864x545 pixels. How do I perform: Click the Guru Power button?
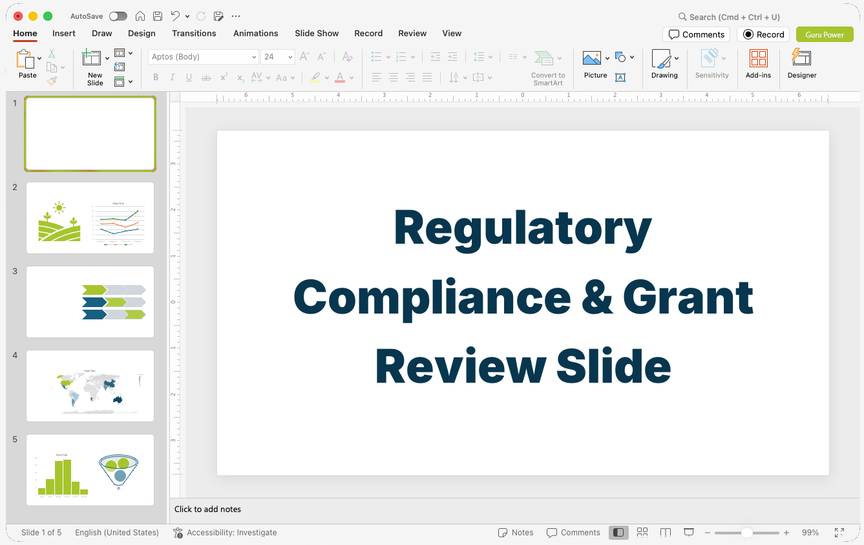pos(825,34)
